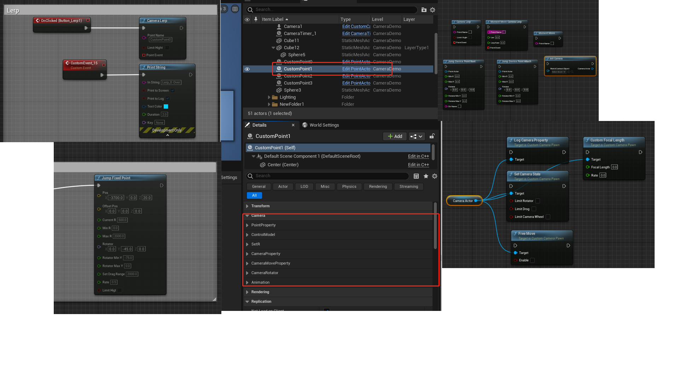Viewport: 679px width, 382px height.
Task: Click the favorites star in the Details search bar
Action: pyautogui.click(x=426, y=176)
